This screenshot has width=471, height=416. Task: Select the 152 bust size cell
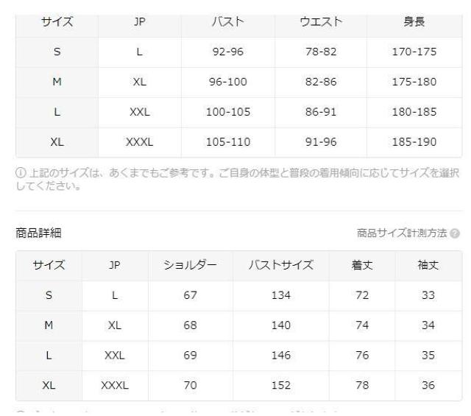point(281,385)
